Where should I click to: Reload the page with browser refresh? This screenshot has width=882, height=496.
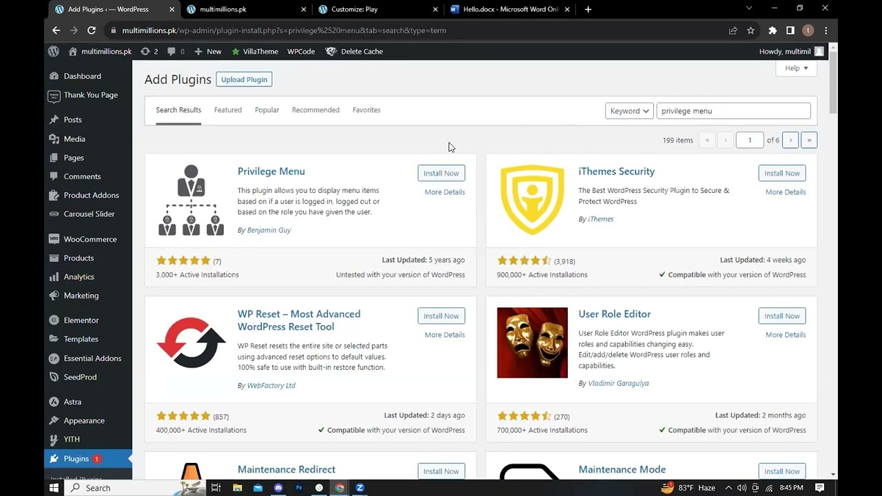pyautogui.click(x=91, y=30)
